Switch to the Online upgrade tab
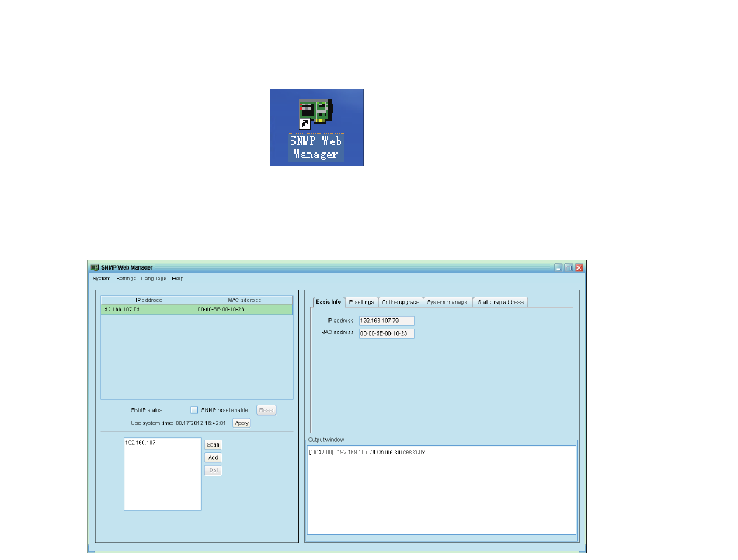The width and height of the screenshot is (738, 560). (401, 302)
